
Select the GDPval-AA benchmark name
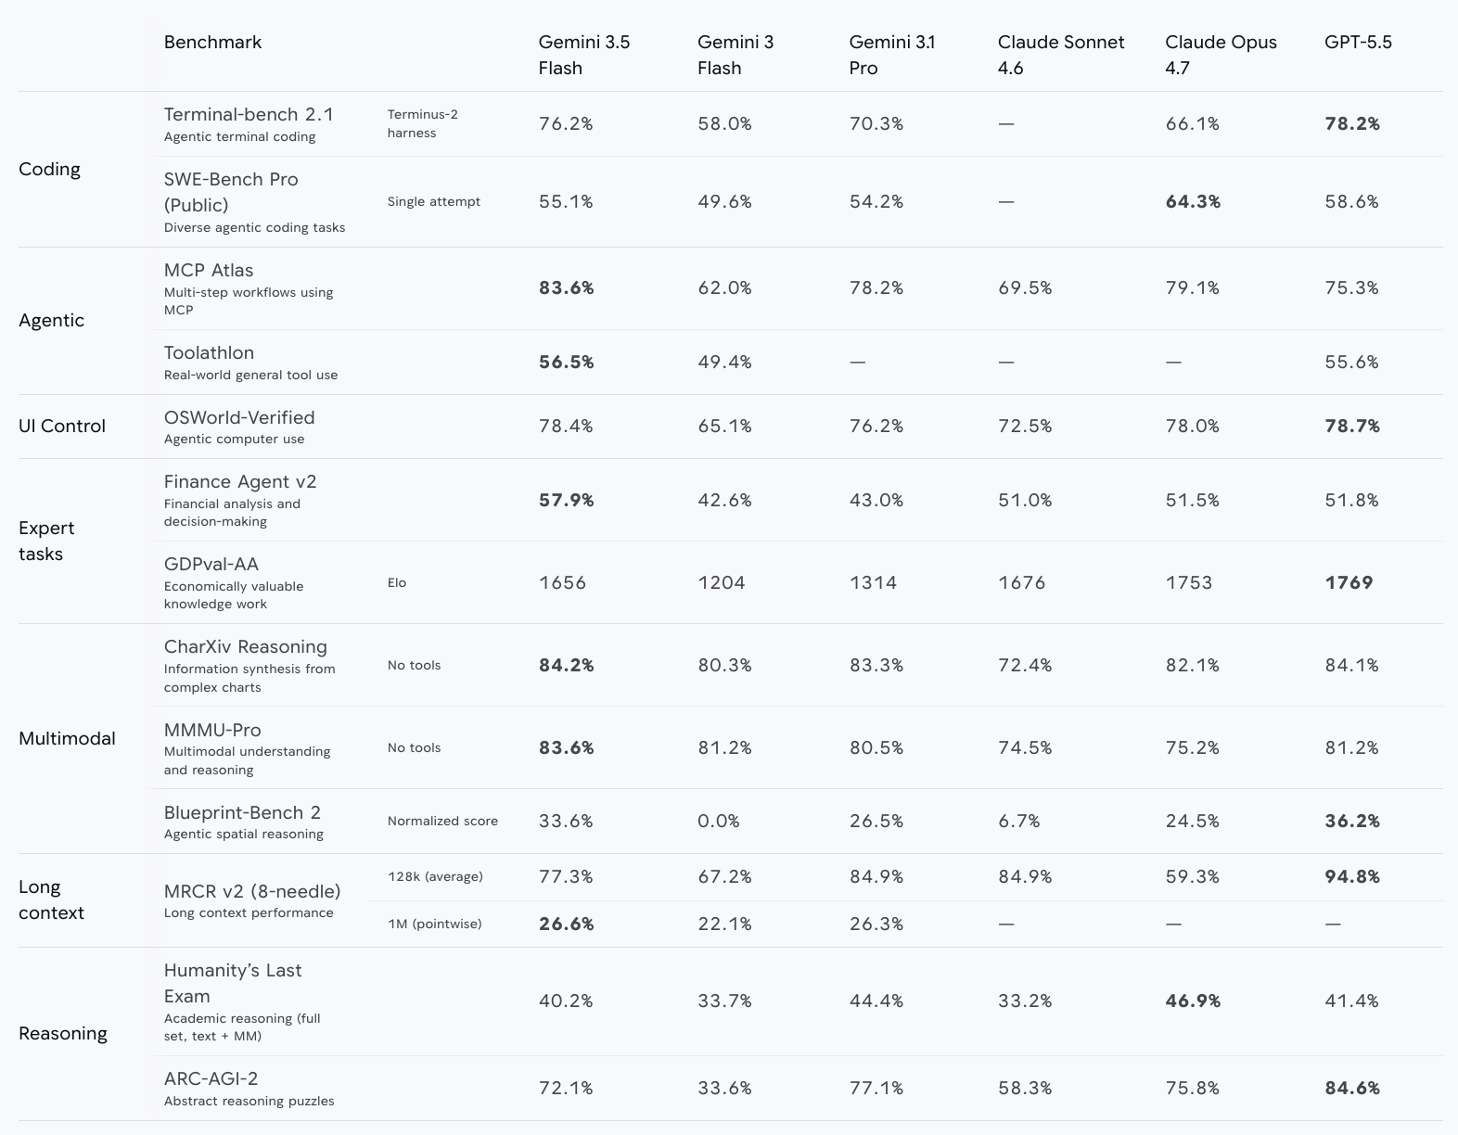211,564
